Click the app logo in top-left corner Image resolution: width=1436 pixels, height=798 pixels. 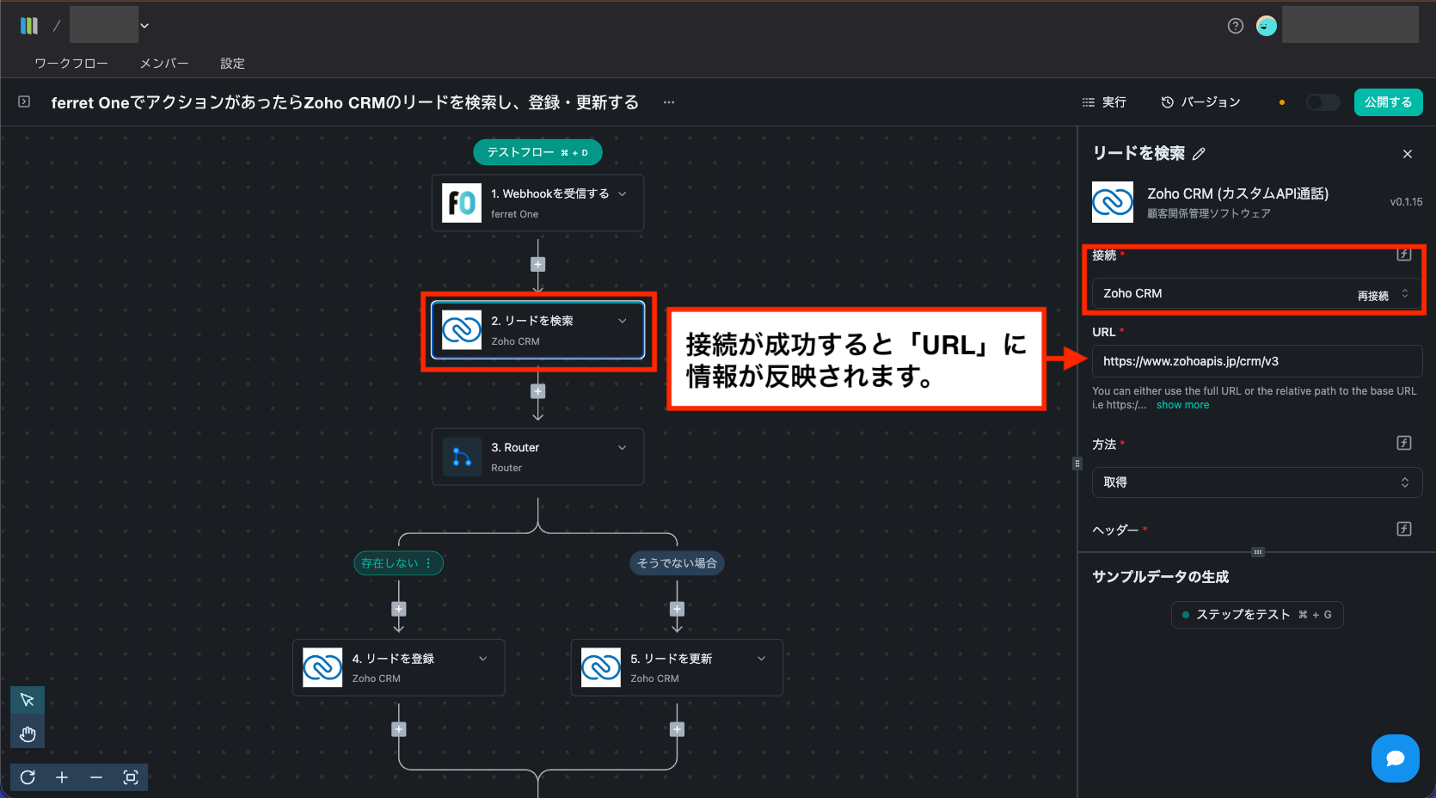[x=29, y=26]
